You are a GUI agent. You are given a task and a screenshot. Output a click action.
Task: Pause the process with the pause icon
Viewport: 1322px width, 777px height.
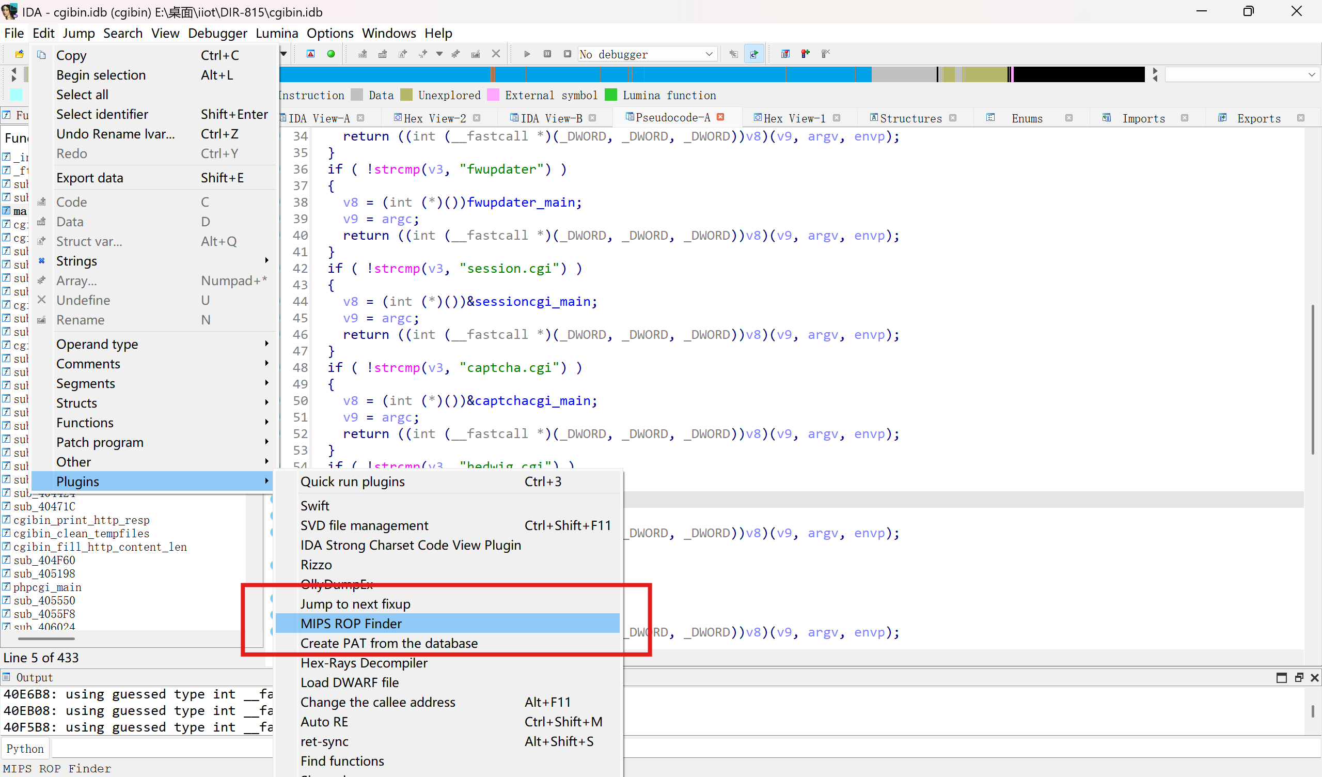[547, 54]
